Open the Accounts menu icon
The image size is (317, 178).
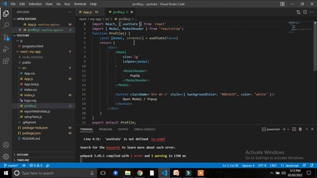(x=6, y=145)
